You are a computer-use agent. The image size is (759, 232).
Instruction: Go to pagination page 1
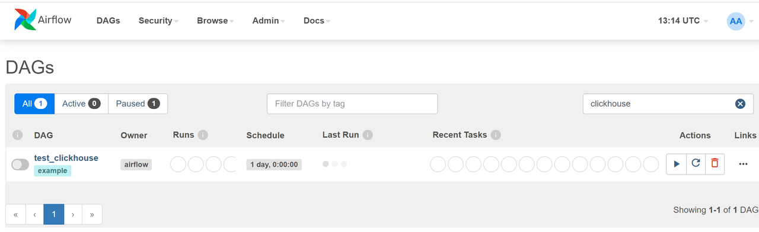click(53, 214)
